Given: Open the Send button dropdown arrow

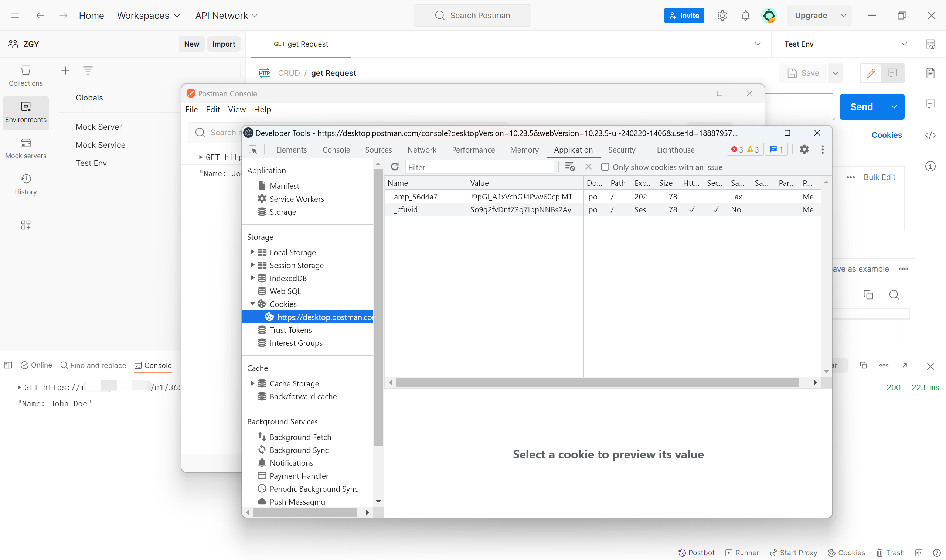Looking at the screenshot, I should click(894, 107).
